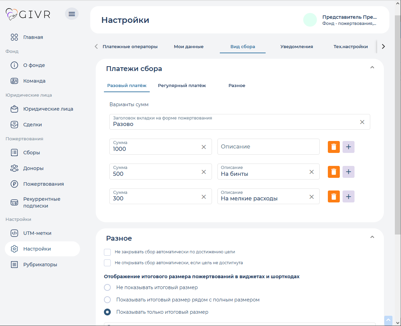Clear the 1000 amount value

(x=203, y=147)
